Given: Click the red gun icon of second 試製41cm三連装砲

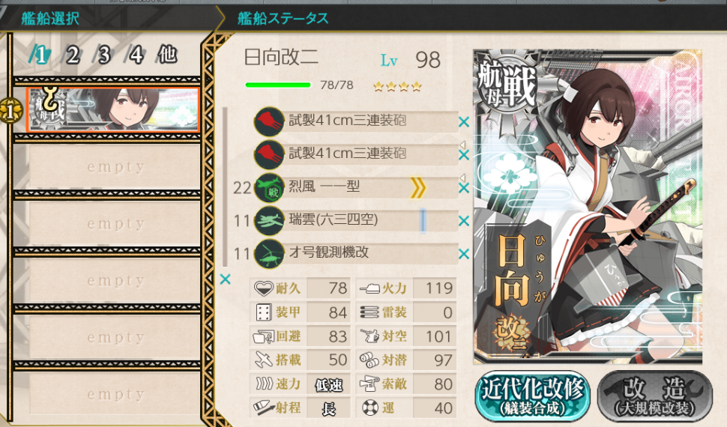Looking at the screenshot, I should coord(269,154).
